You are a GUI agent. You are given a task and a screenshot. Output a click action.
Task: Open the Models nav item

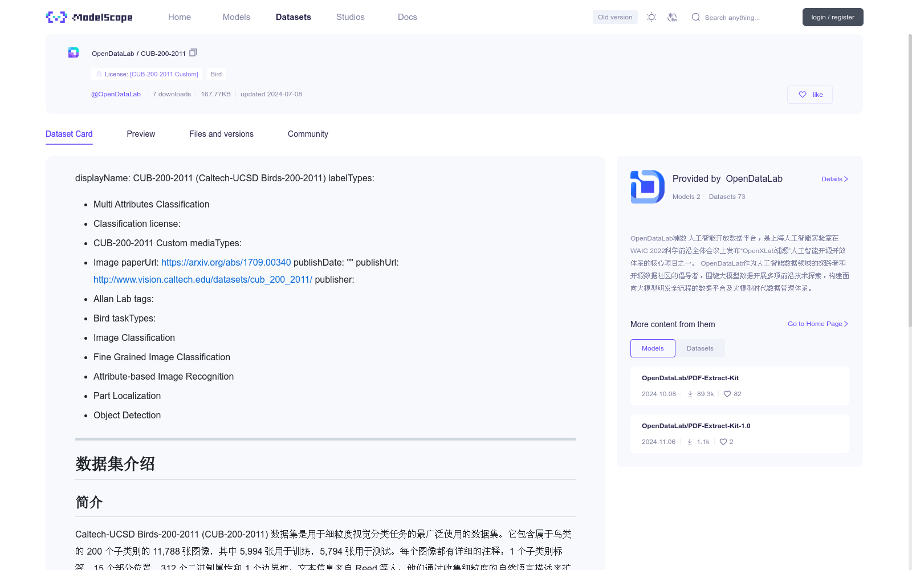coord(237,17)
